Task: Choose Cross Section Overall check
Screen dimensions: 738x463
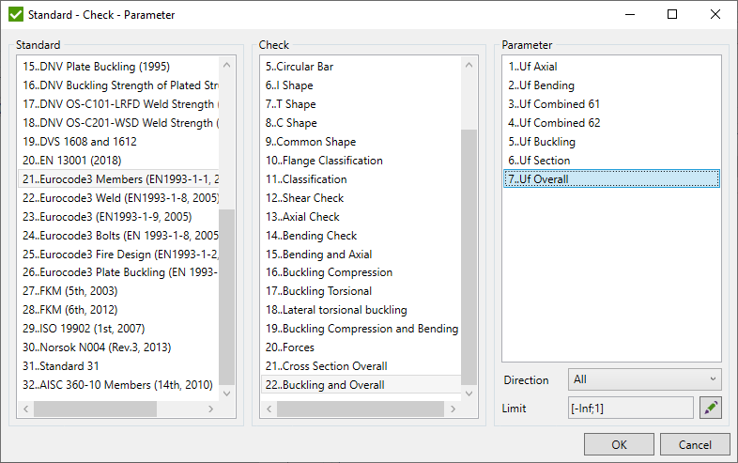Action: [x=326, y=366]
